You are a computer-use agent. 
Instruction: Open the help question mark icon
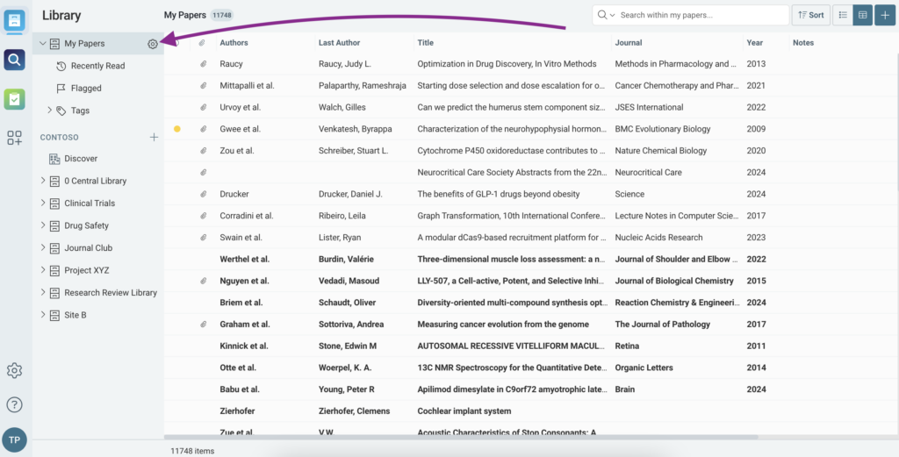[x=14, y=404]
